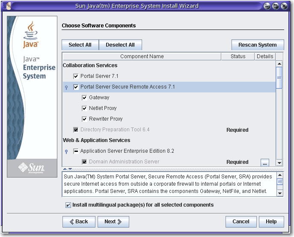Click the window menu icon in title bar
The height and width of the screenshot is (237, 294).
(8, 6)
